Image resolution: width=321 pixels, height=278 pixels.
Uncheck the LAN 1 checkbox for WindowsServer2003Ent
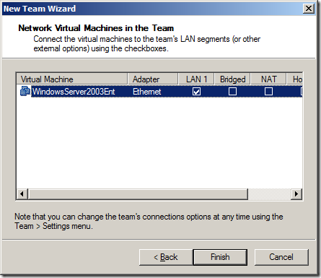click(196, 92)
